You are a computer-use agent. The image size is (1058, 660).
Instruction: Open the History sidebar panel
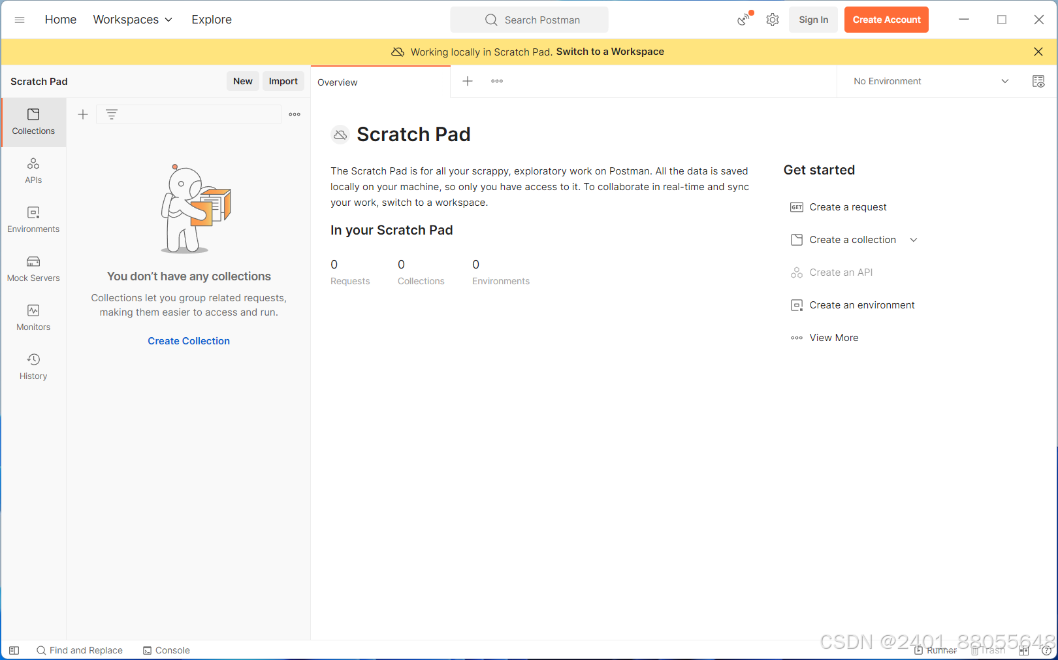[33, 367]
